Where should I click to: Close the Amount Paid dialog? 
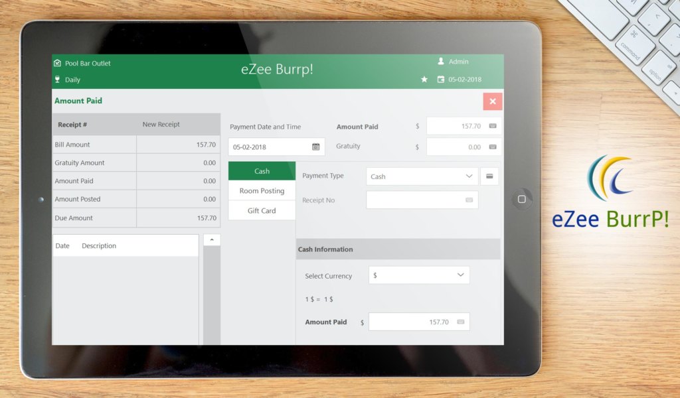(x=493, y=101)
